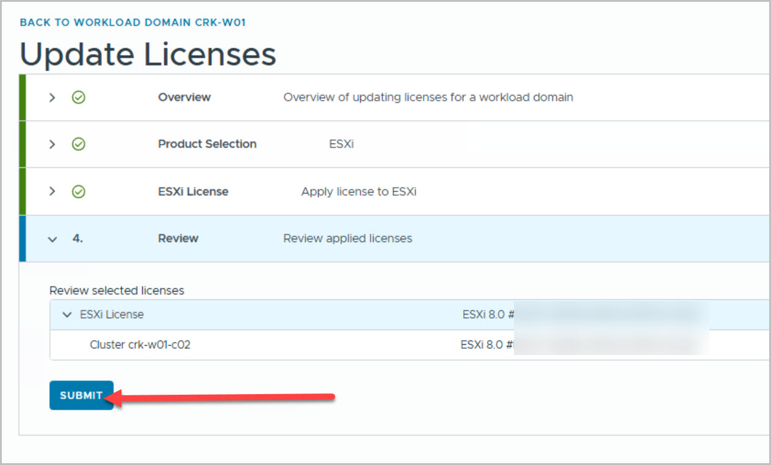
Task: Open the Overview step title
Action: pyautogui.click(x=184, y=97)
